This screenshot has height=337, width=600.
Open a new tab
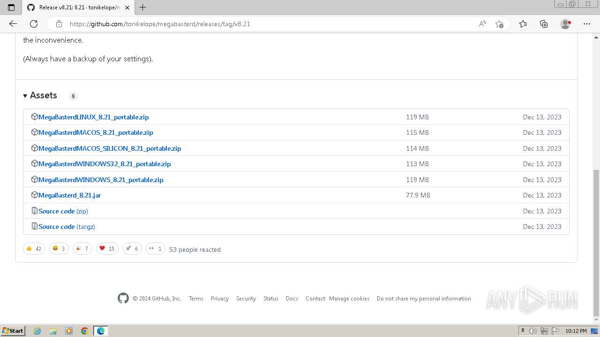(x=143, y=7)
